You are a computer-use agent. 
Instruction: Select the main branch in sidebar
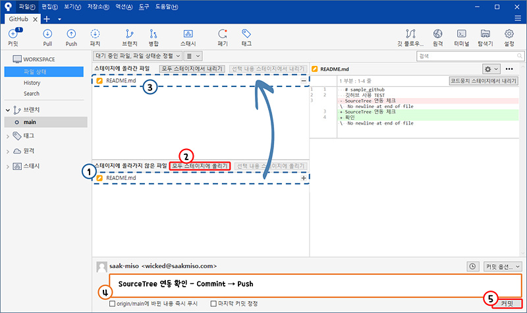(x=45, y=122)
